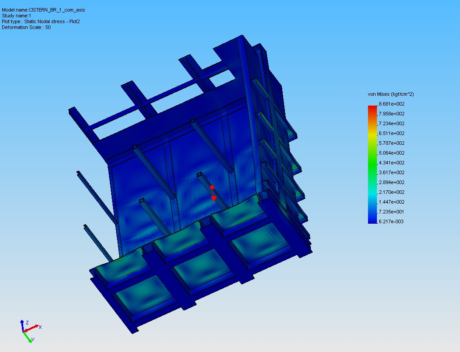Screen dimensions: 460x352
Task: Select the legend value 2.894e+002
Action: tap(392, 183)
